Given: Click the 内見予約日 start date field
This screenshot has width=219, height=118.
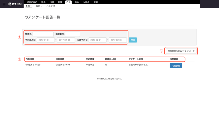Looking at the screenshot, I should 97,40.
